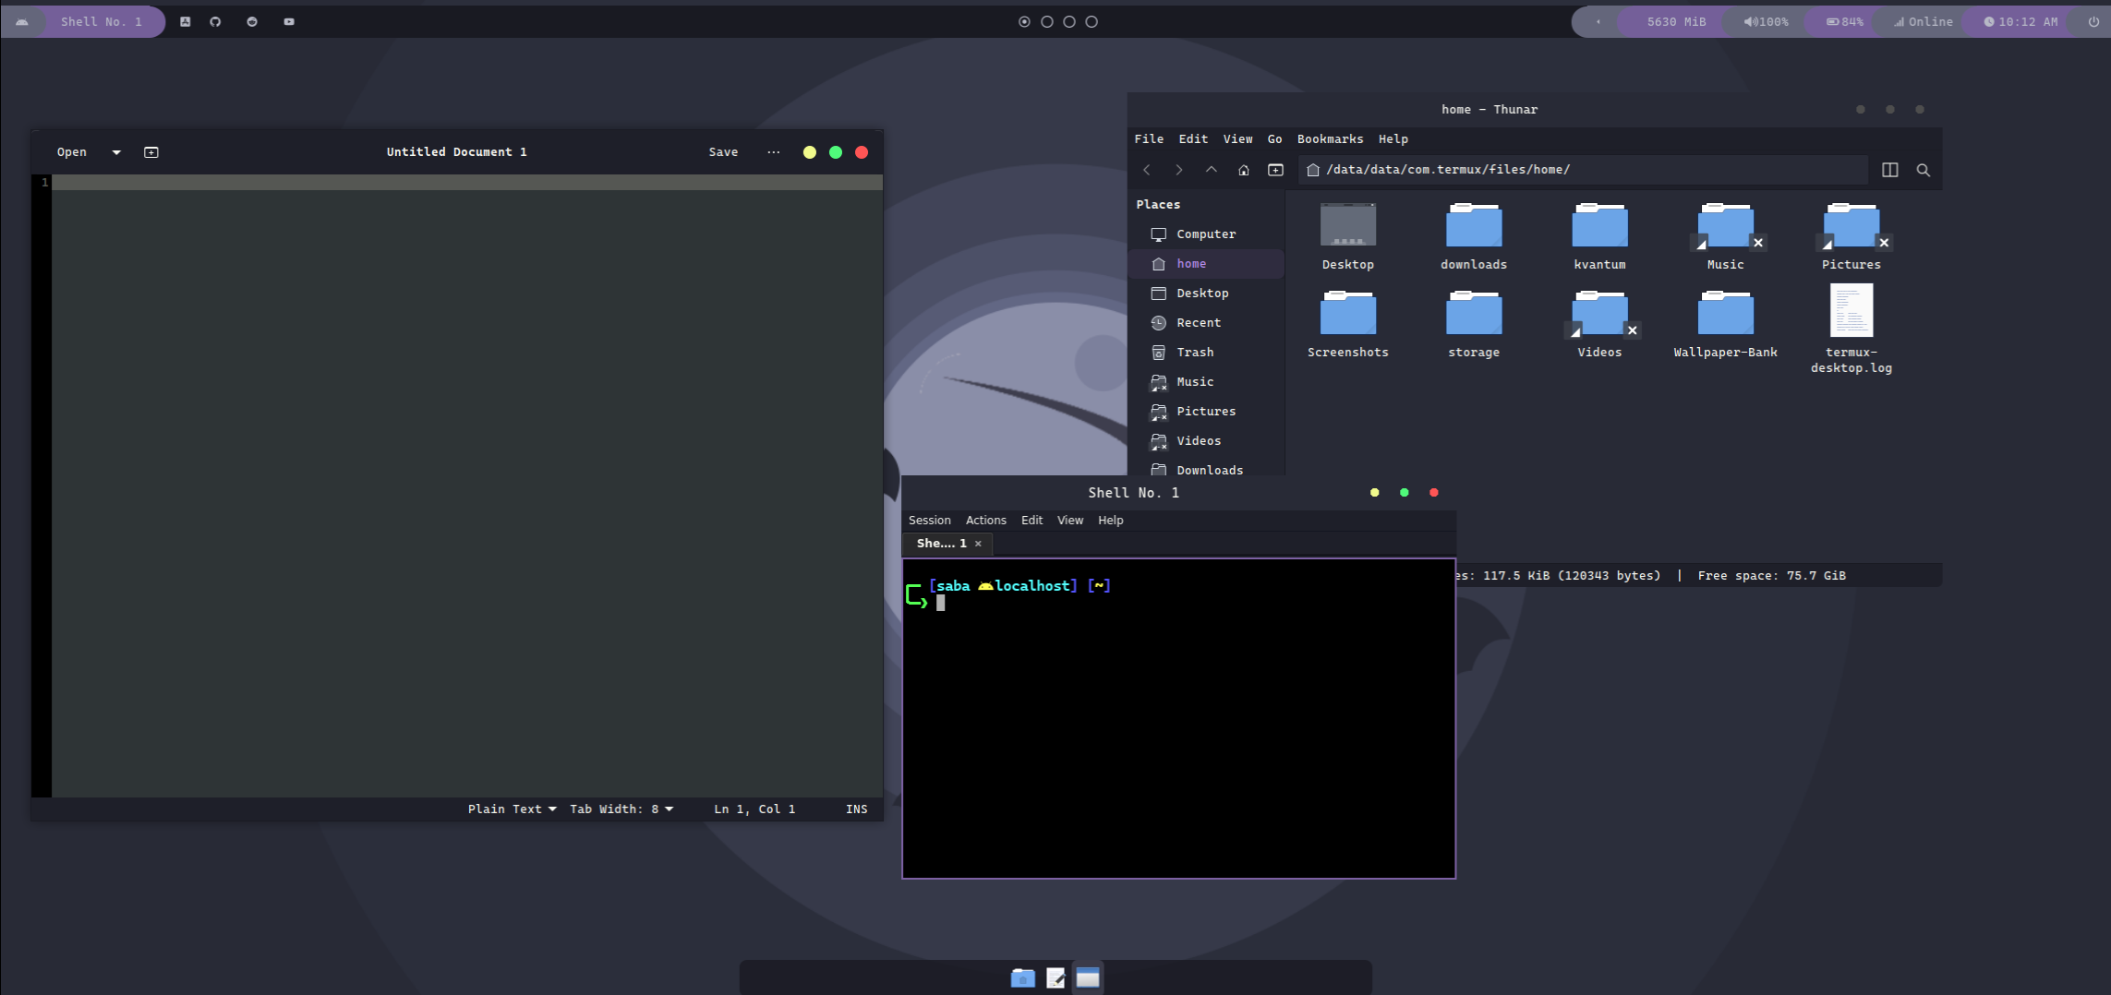Click the home icon in Thunar toolbar
The image size is (2111, 995).
[1244, 170]
